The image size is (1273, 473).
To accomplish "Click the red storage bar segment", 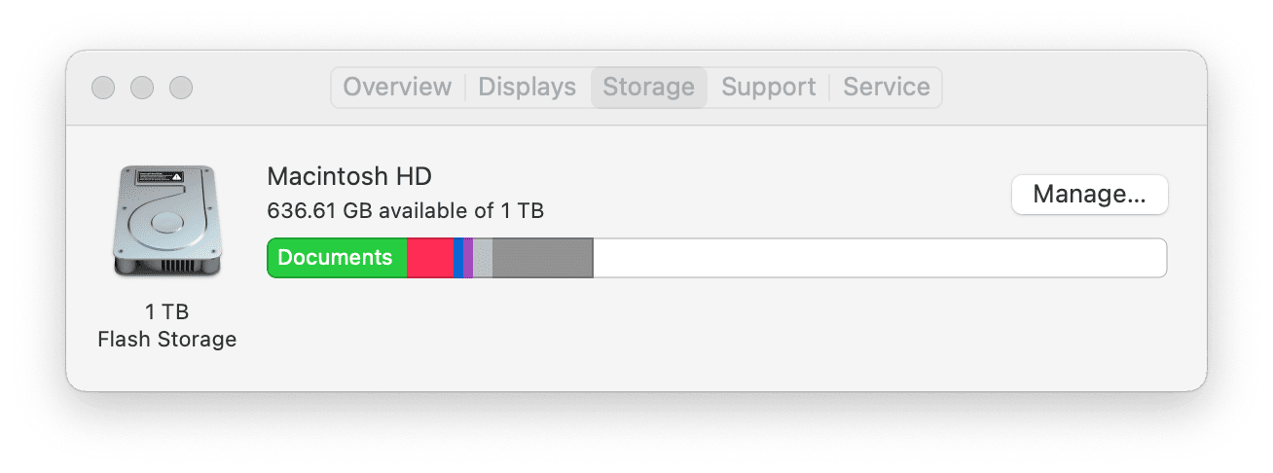I will click(429, 258).
